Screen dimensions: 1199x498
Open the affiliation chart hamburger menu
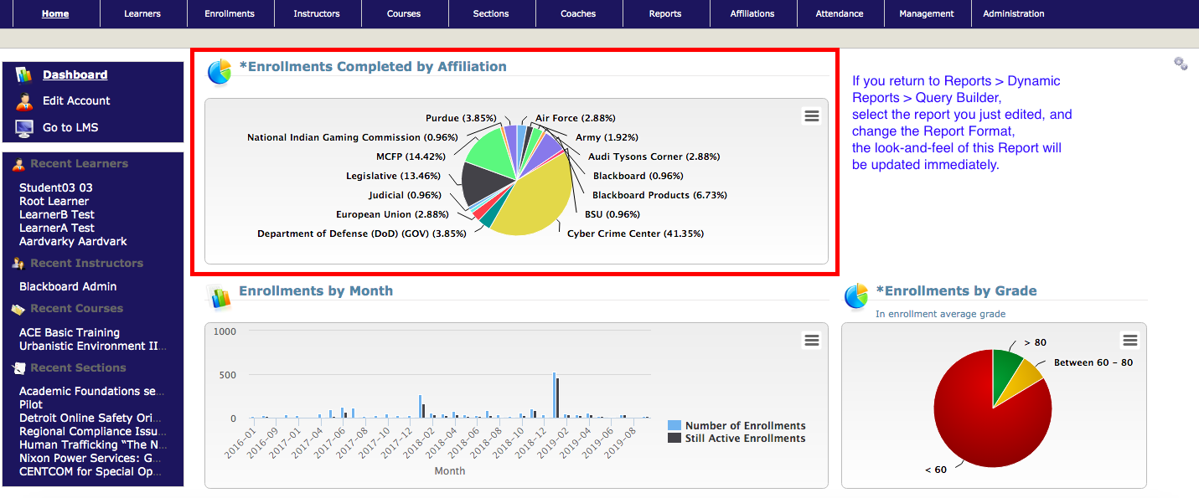[811, 116]
